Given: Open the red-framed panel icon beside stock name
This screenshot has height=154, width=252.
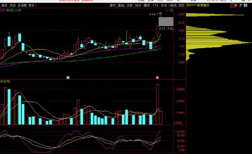Looking at the screenshot, I should pos(232,6).
